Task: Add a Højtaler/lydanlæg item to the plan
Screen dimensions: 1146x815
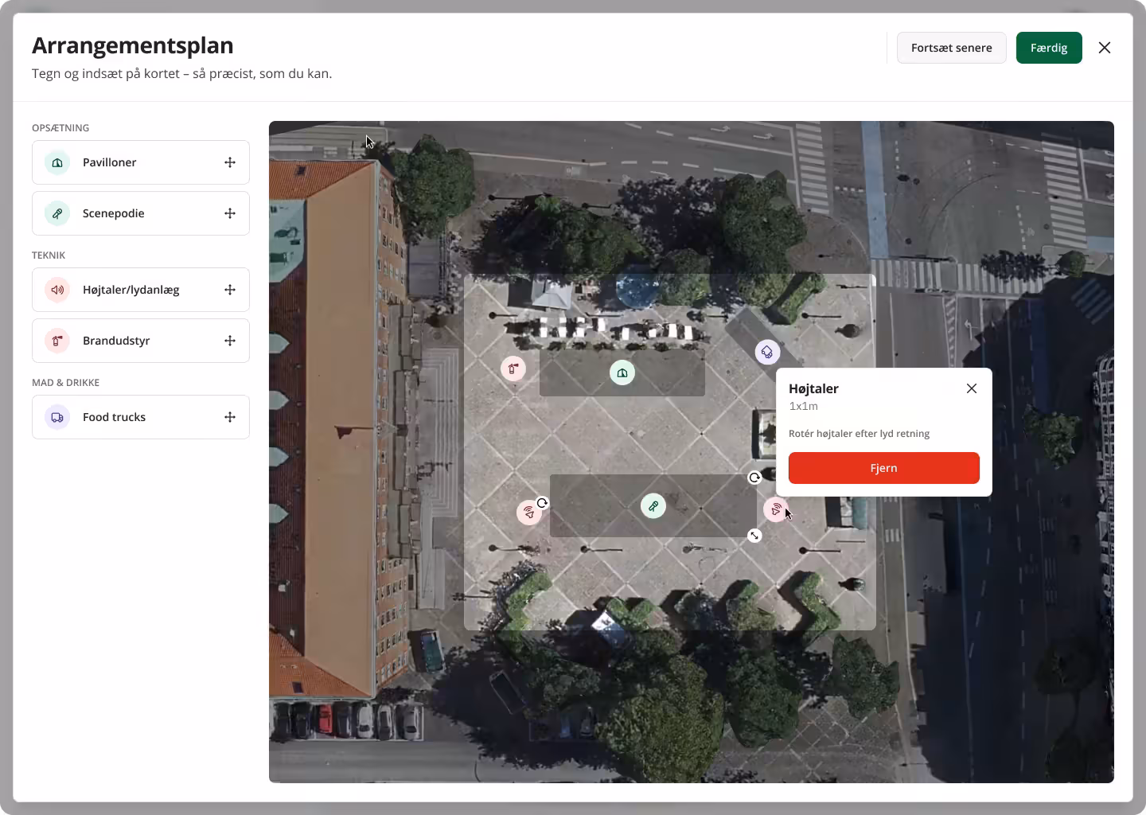Action: [x=230, y=290]
